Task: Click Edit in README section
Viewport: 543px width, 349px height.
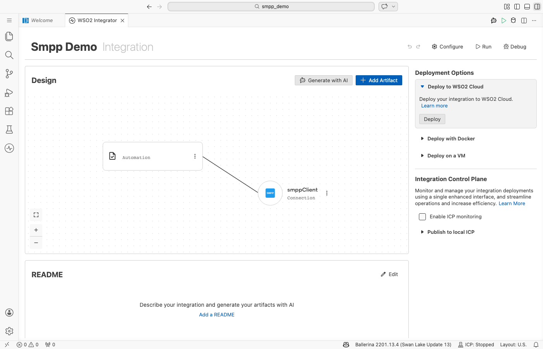Action: 389,274
